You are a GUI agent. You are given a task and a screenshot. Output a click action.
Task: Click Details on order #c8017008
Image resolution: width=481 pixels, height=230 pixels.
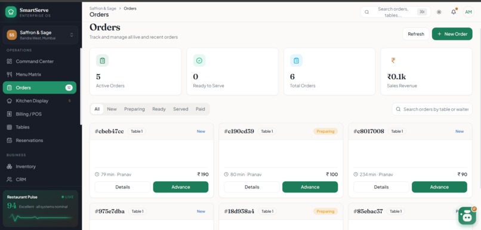pyautogui.click(x=381, y=187)
